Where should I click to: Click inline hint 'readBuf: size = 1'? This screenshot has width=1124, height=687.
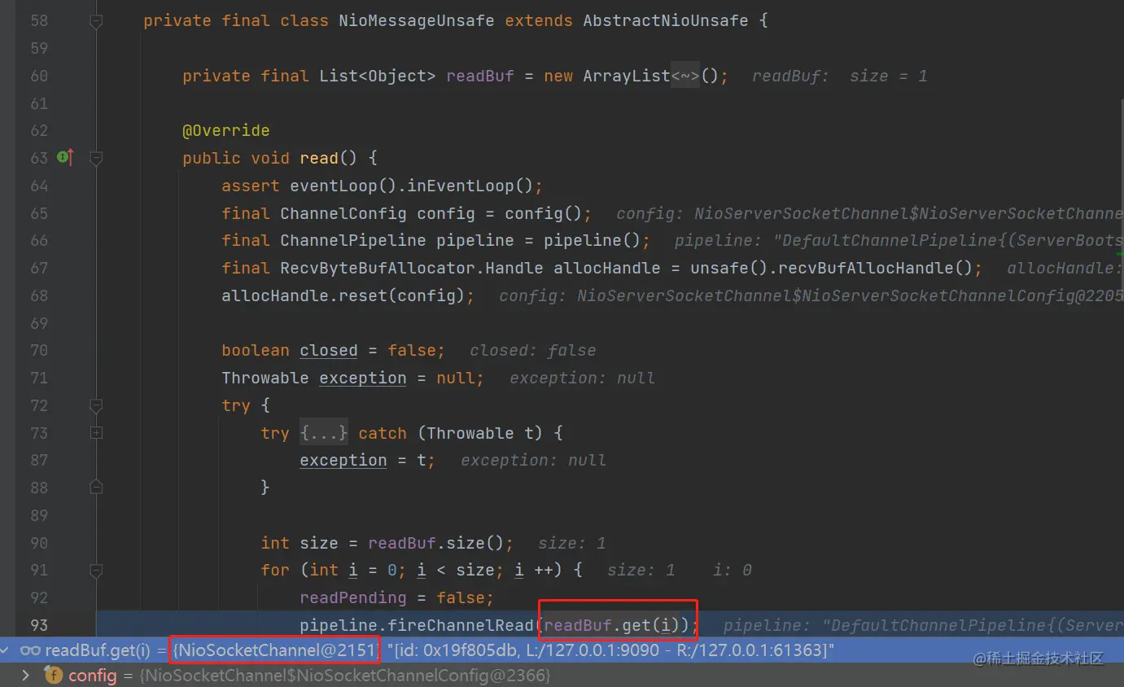tap(840, 76)
